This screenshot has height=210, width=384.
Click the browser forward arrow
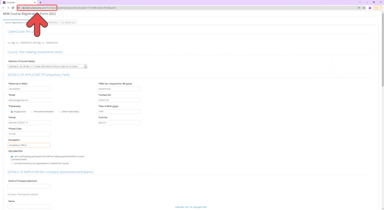pos(8,8)
